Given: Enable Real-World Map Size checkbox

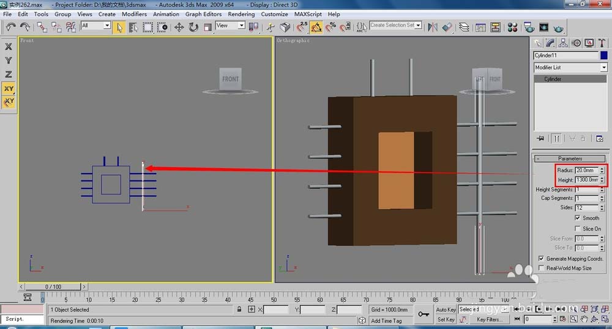Looking at the screenshot, I should (x=541, y=268).
